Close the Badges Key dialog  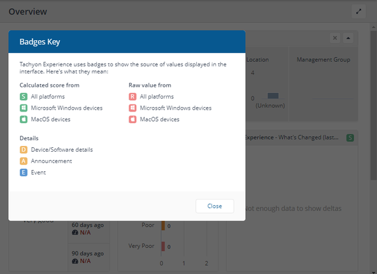[x=215, y=206]
